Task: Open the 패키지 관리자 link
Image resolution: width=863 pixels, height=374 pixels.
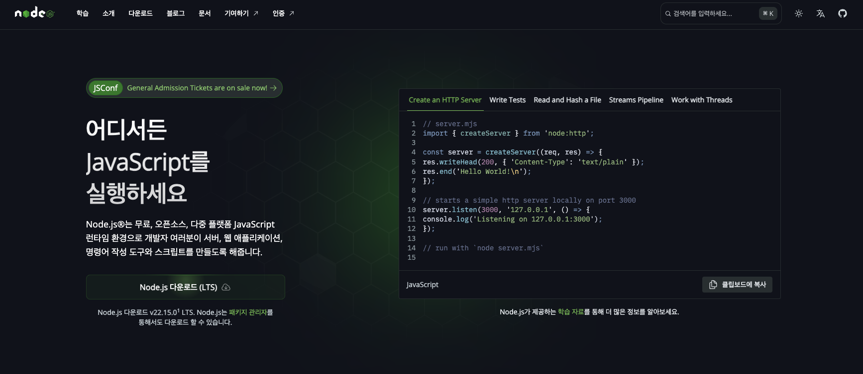Action: [248, 312]
